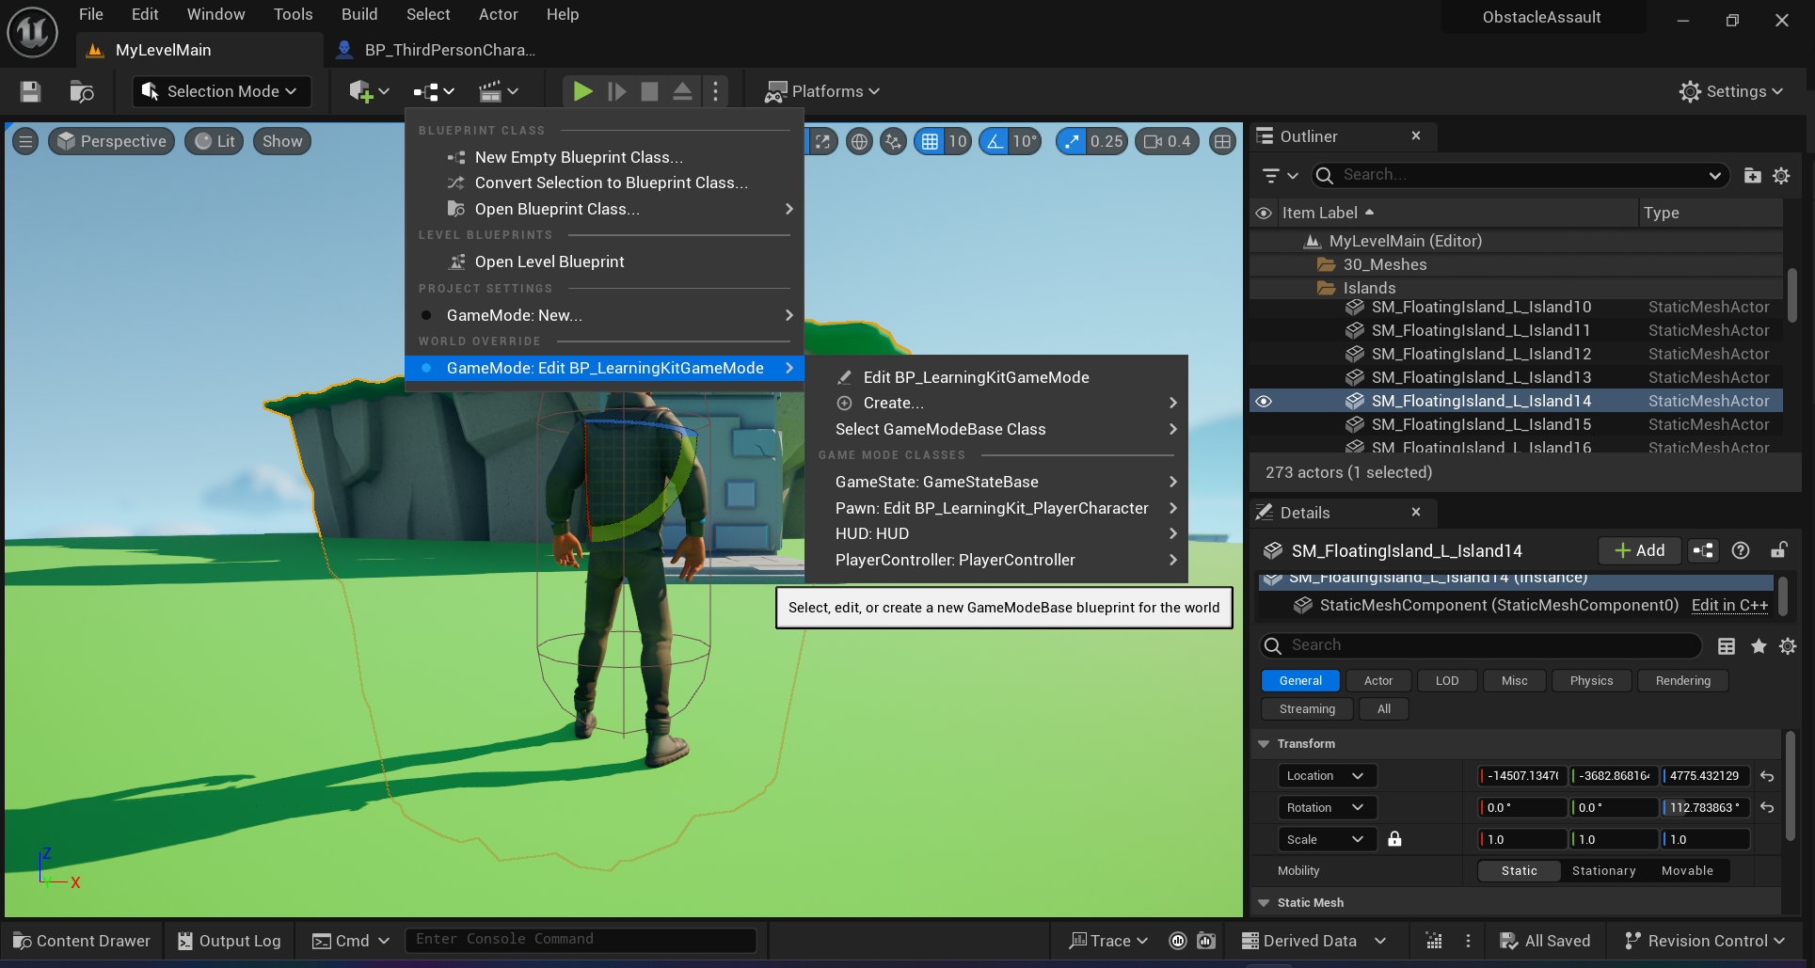
Task: Show favorites star in Details
Action: tap(1758, 645)
